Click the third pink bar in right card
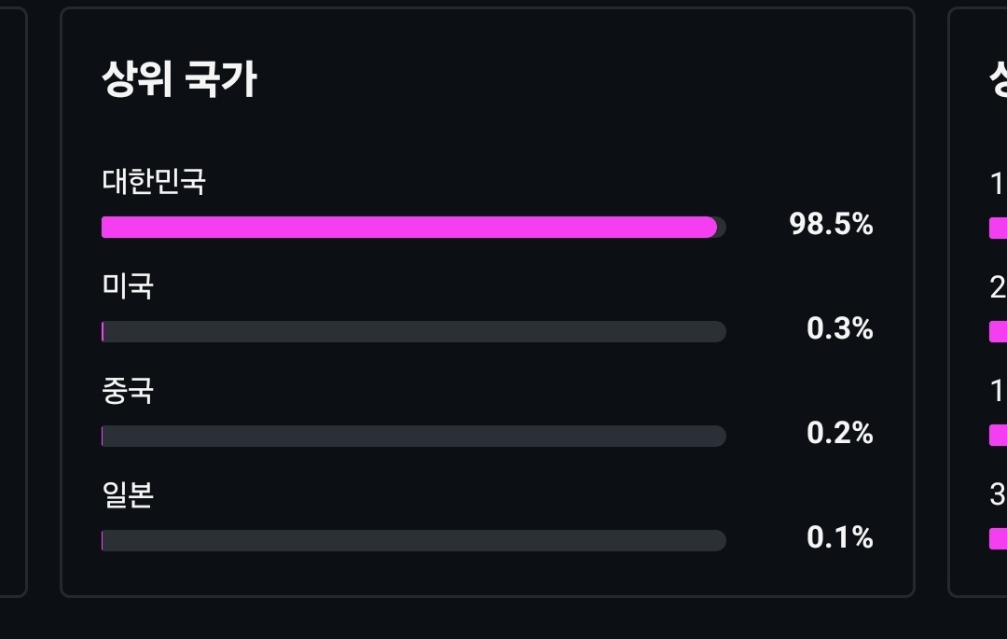 pos(998,436)
